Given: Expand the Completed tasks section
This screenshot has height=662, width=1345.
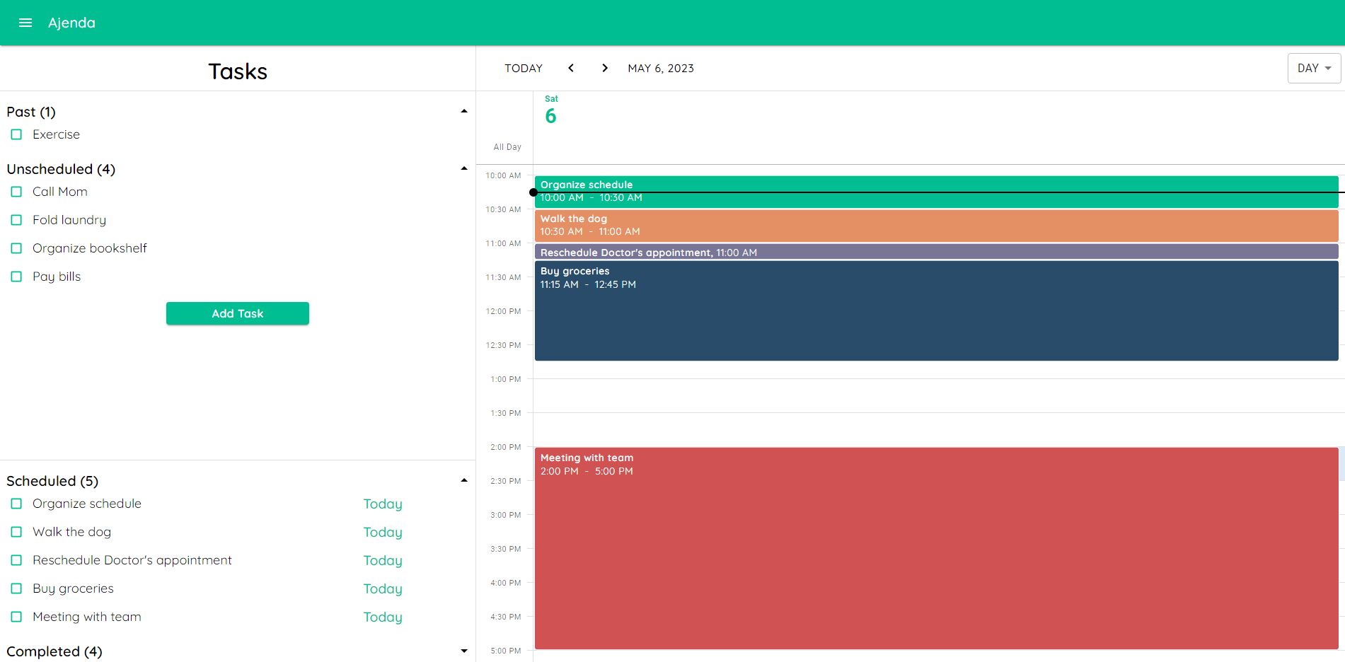Looking at the screenshot, I should click(x=464, y=650).
